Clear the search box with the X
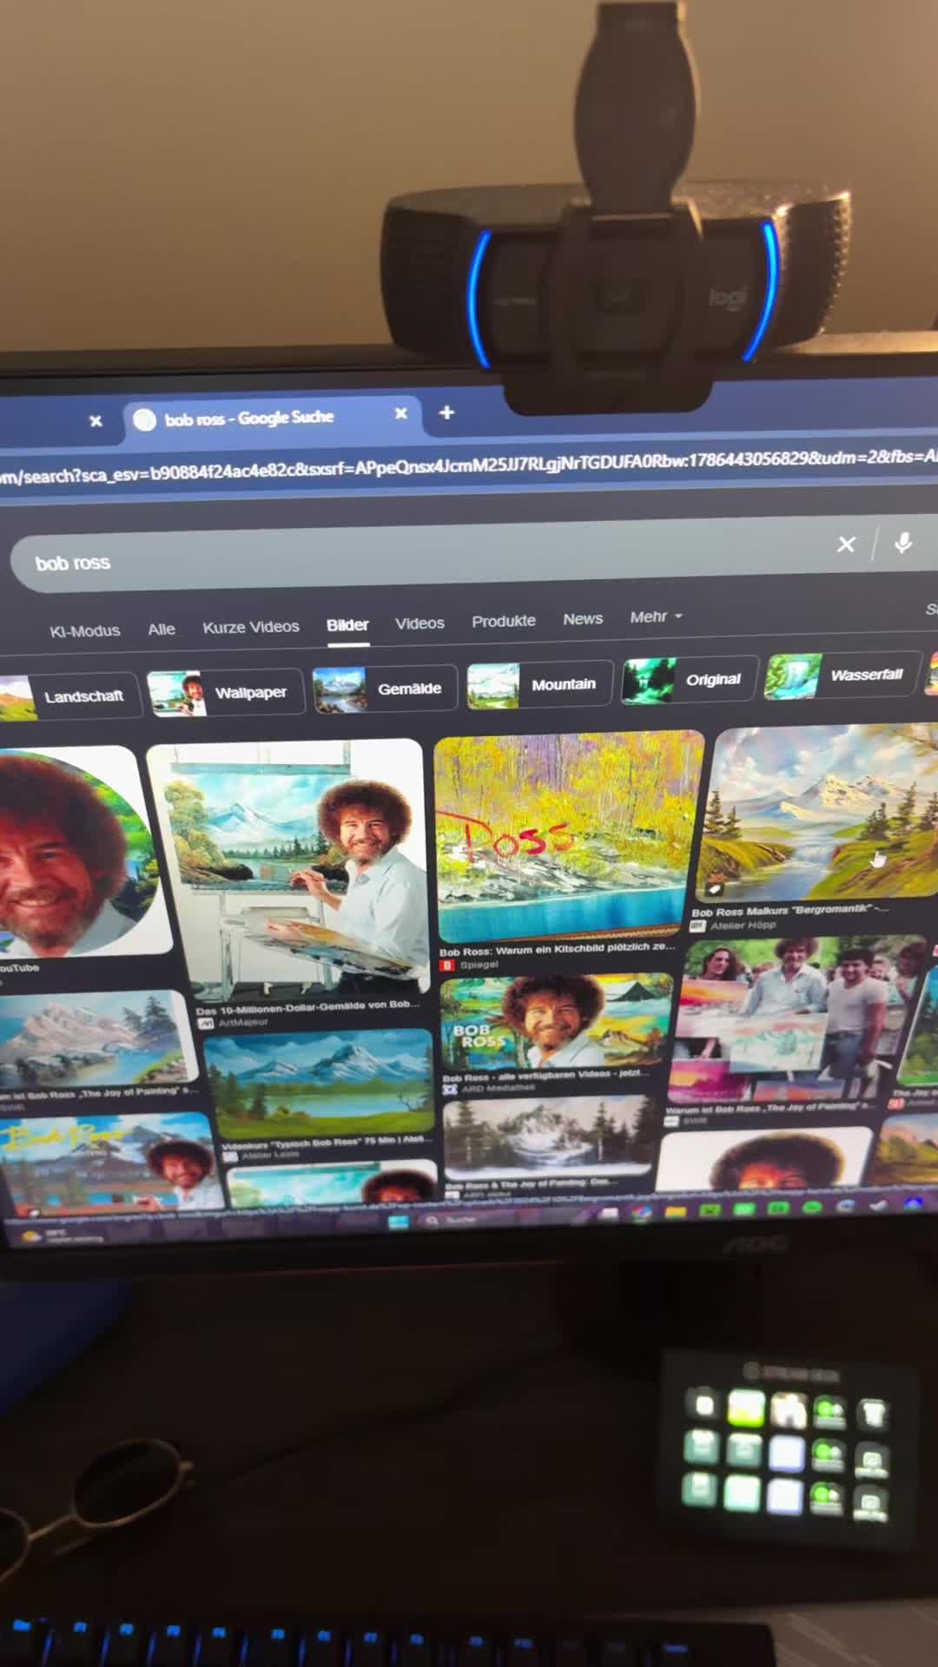938x1667 pixels. click(x=846, y=544)
